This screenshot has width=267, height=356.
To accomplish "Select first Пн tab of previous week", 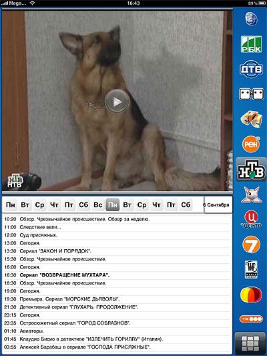I will coord(11,205).
